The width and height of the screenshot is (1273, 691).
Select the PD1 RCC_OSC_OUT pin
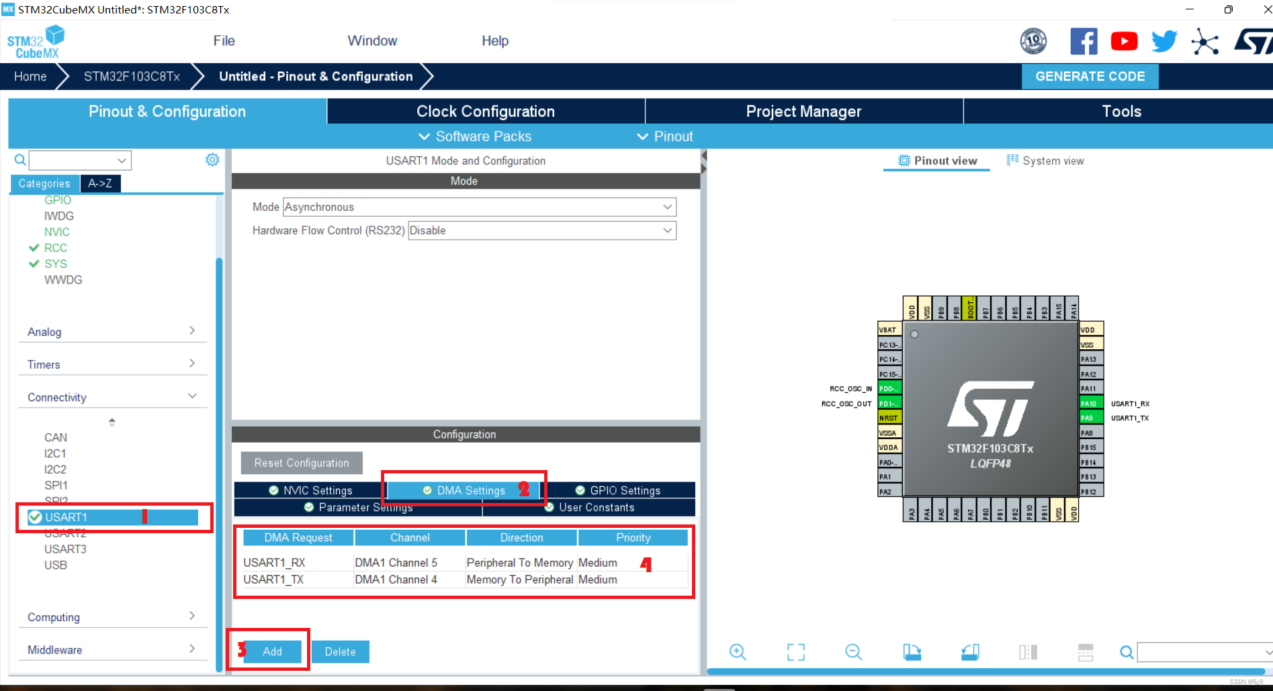click(889, 404)
